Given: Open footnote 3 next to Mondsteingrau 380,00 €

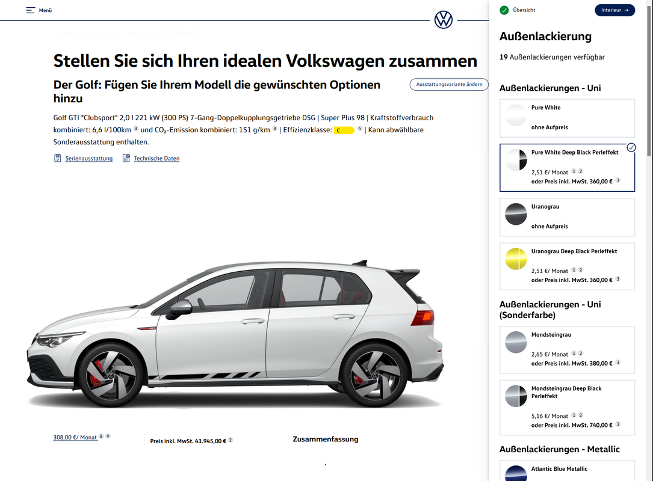Looking at the screenshot, I should click(618, 363).
